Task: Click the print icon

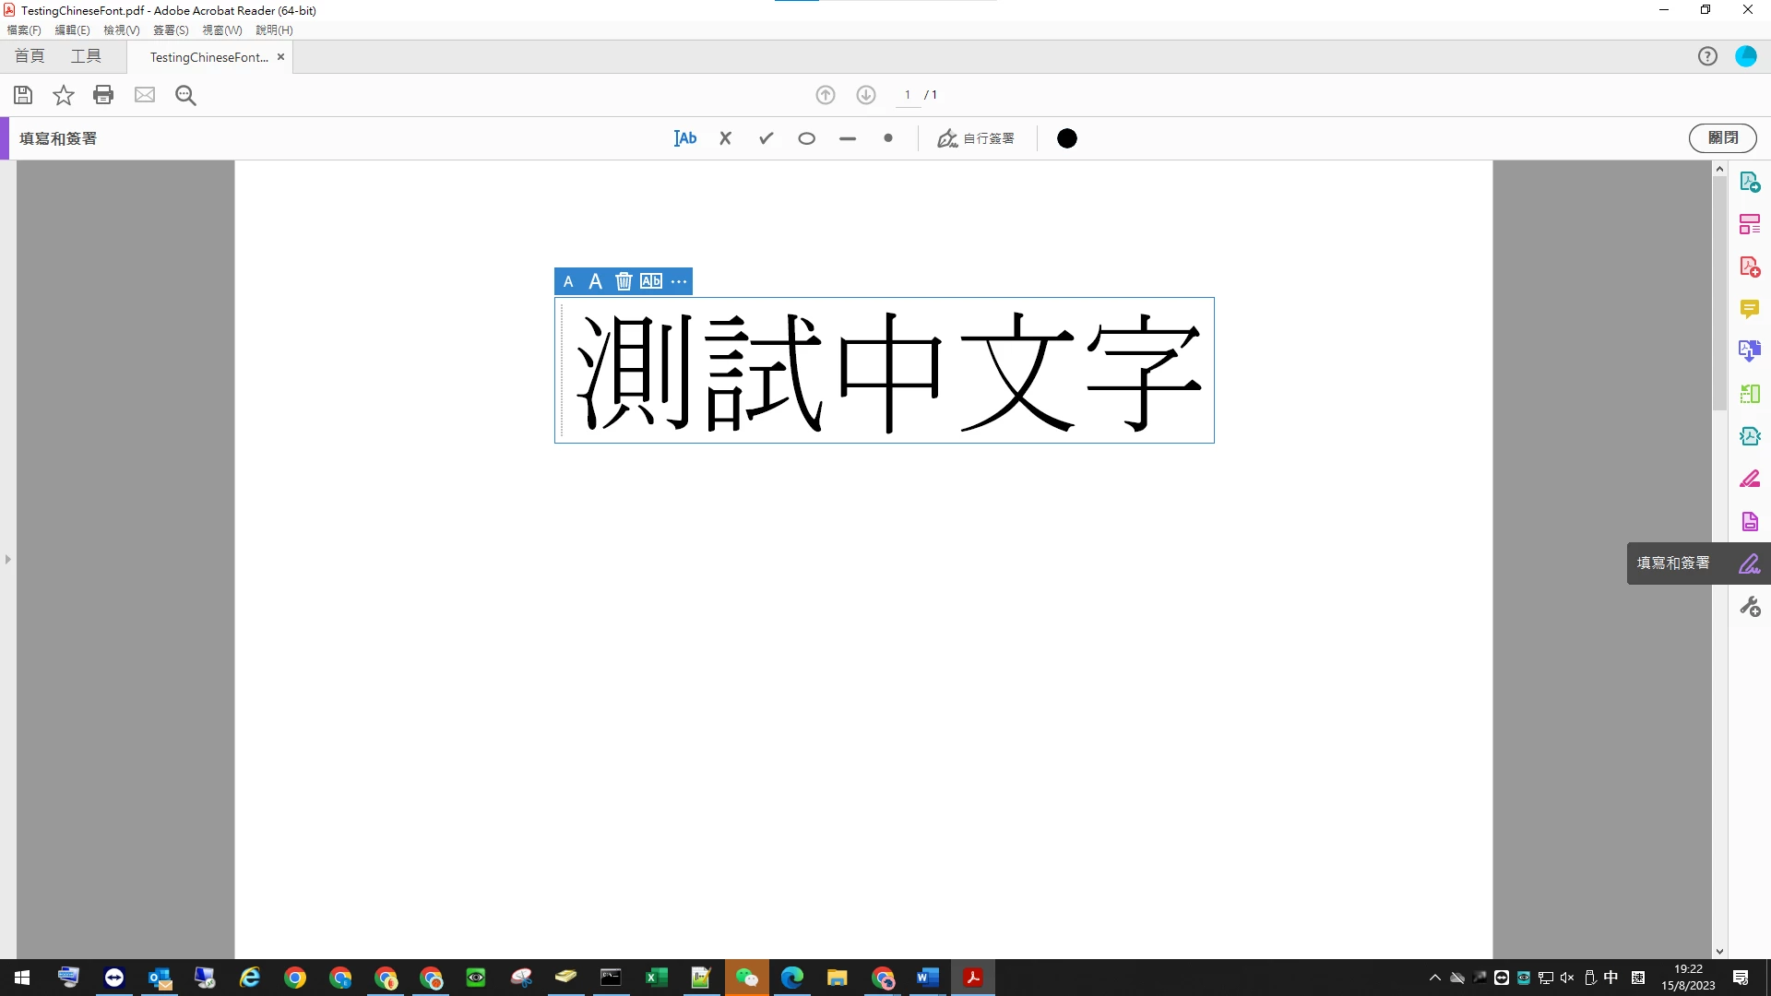Action: tap(103, 95)
